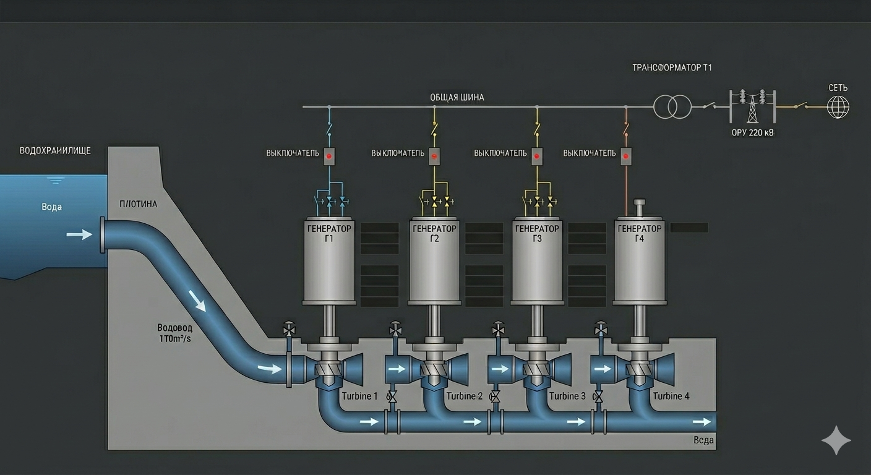The width and height of the screenshot is (871, 475).
Task: Select Generator Г3 unit
Action: click(x=537, y=260)
